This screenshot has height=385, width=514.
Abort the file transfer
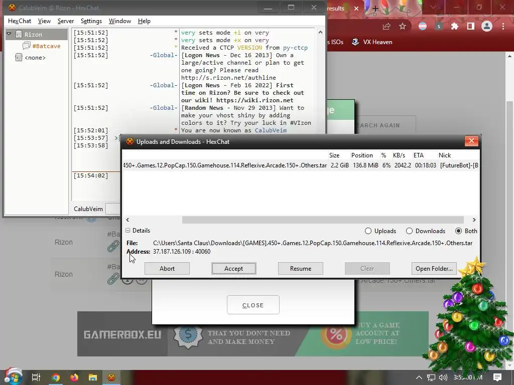point(167,269)
